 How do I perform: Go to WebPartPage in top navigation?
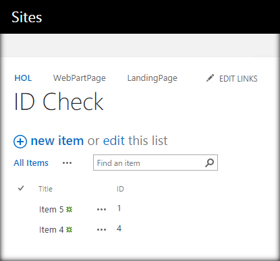pos(80,78)
